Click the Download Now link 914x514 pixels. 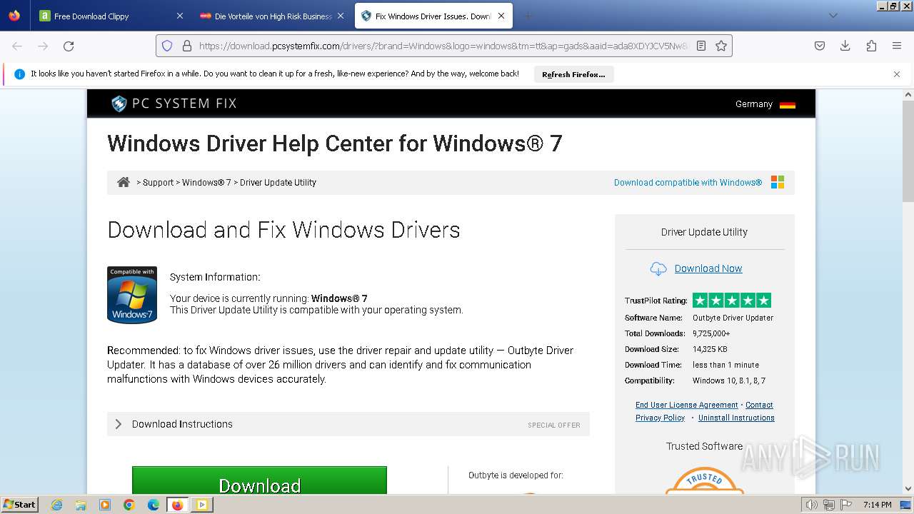pos(708,268)
